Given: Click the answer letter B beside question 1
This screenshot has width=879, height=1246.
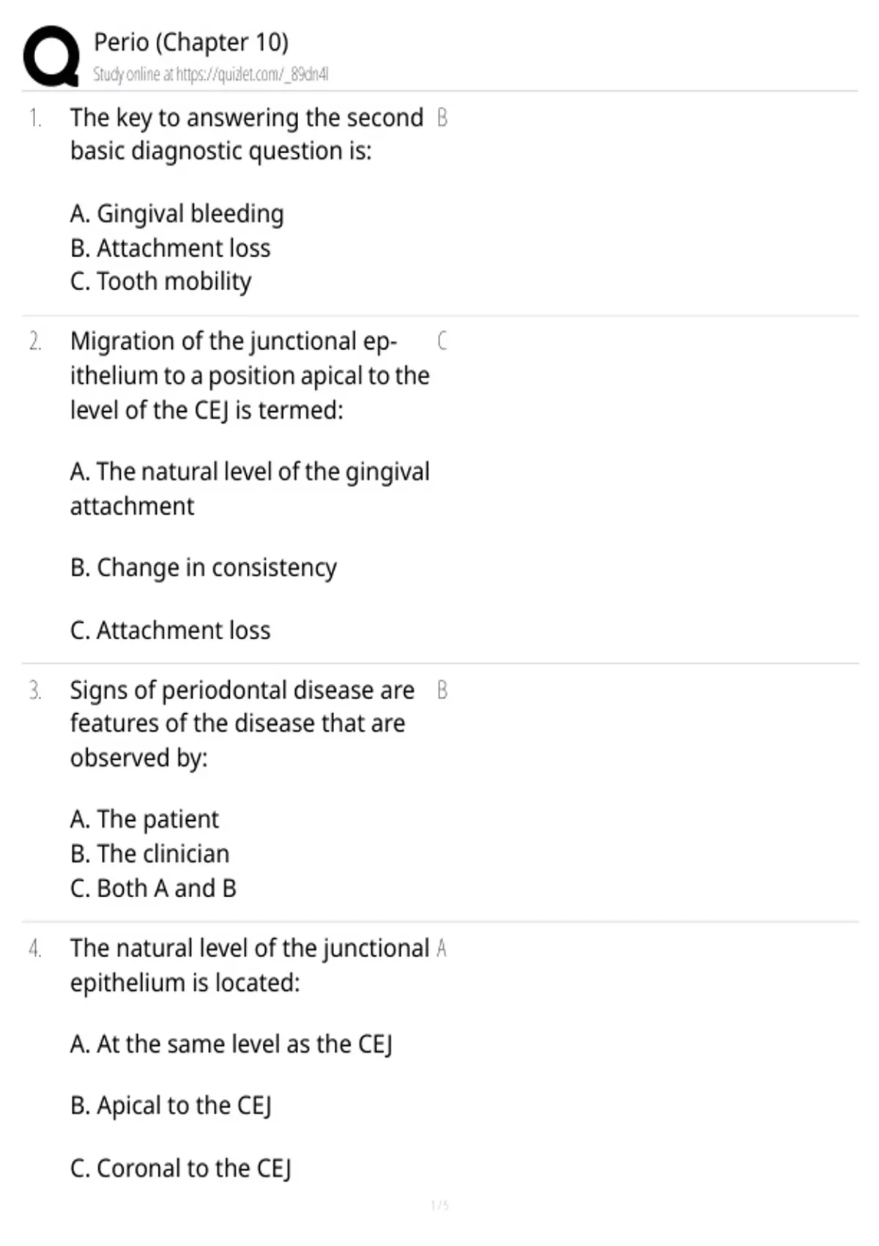Looking at the screenshot, I should [442, 117].
